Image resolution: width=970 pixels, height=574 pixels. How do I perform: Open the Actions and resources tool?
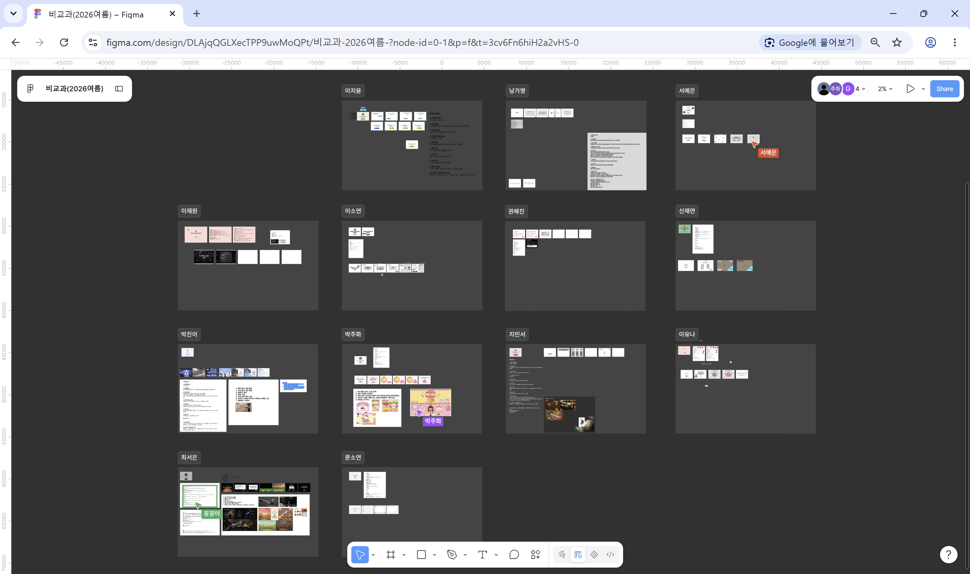[x=536, y=555]
